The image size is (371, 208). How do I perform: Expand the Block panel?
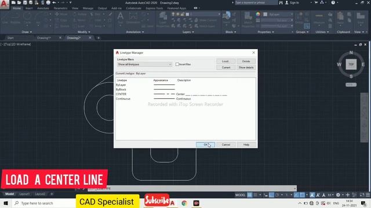coord(231,32)
